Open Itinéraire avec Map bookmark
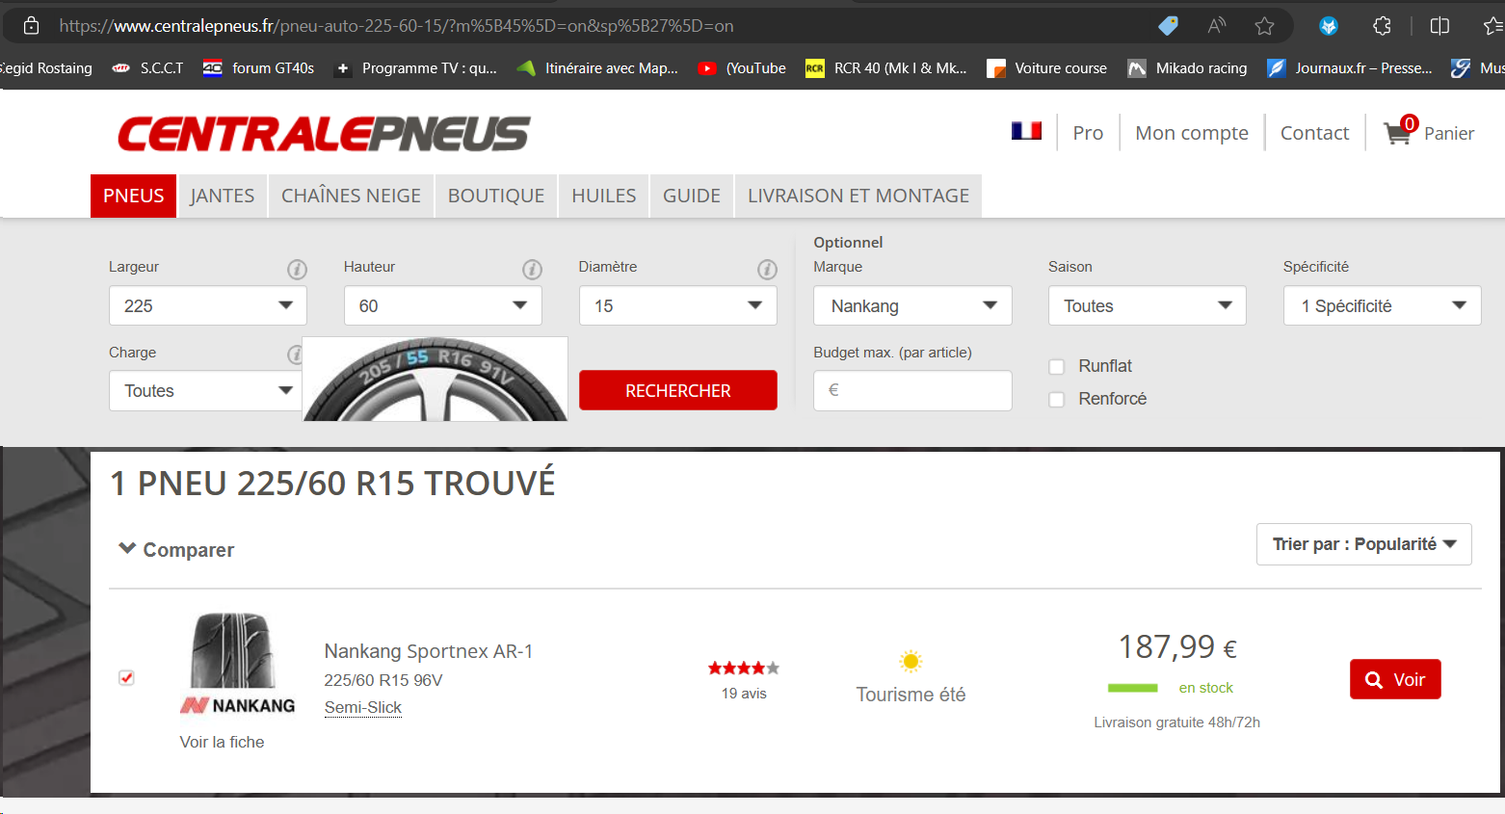 (x=597, y=68)
